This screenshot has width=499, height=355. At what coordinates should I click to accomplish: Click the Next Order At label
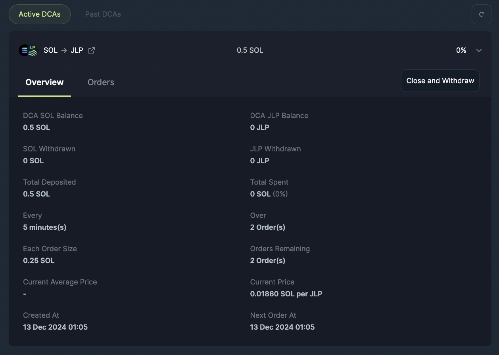273,315
